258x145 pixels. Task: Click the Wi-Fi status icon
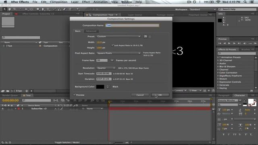(218, 2)
